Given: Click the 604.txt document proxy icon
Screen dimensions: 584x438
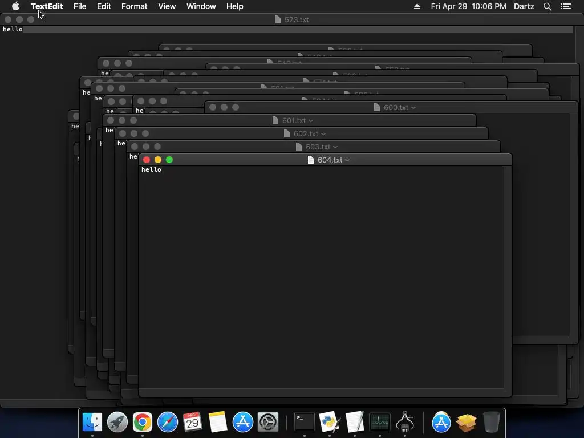Looking at the screenshot, I should 311,160.
